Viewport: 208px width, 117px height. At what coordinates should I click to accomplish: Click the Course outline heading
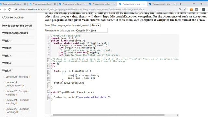(x=13, y=17)
